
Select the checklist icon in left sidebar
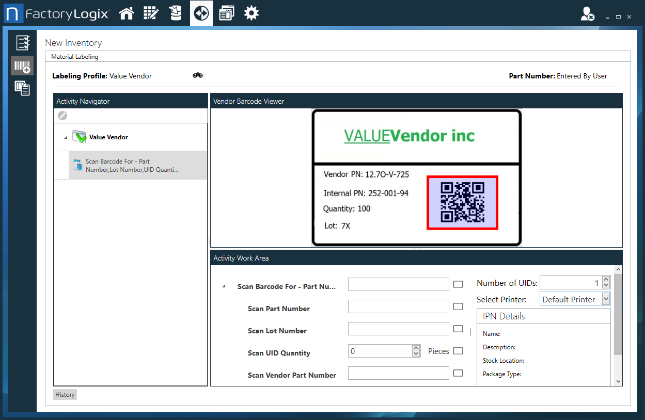coord(22,43)
